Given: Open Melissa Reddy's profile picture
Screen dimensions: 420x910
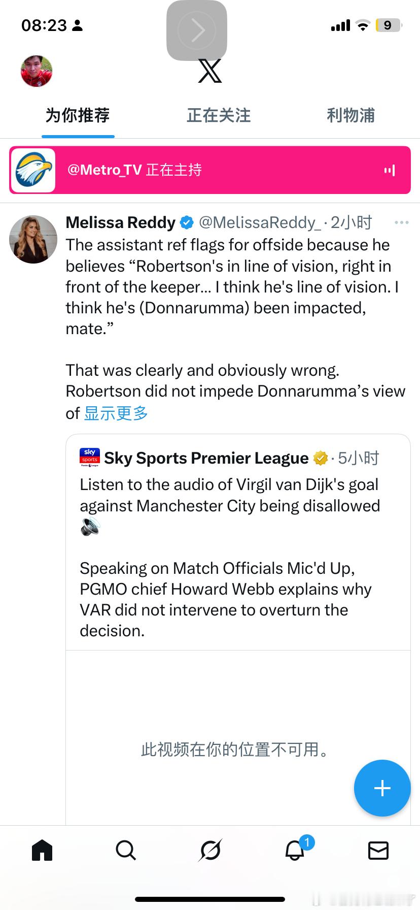Looking at the screenshot, I should [x=33, y=239].
